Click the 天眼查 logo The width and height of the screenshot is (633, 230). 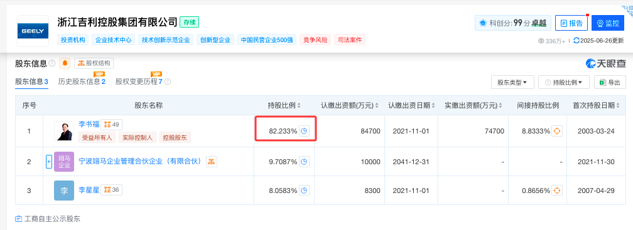606,63
